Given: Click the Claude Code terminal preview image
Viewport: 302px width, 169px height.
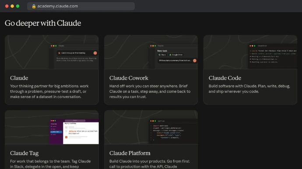Looking at the screenshot, I should 250,52.
